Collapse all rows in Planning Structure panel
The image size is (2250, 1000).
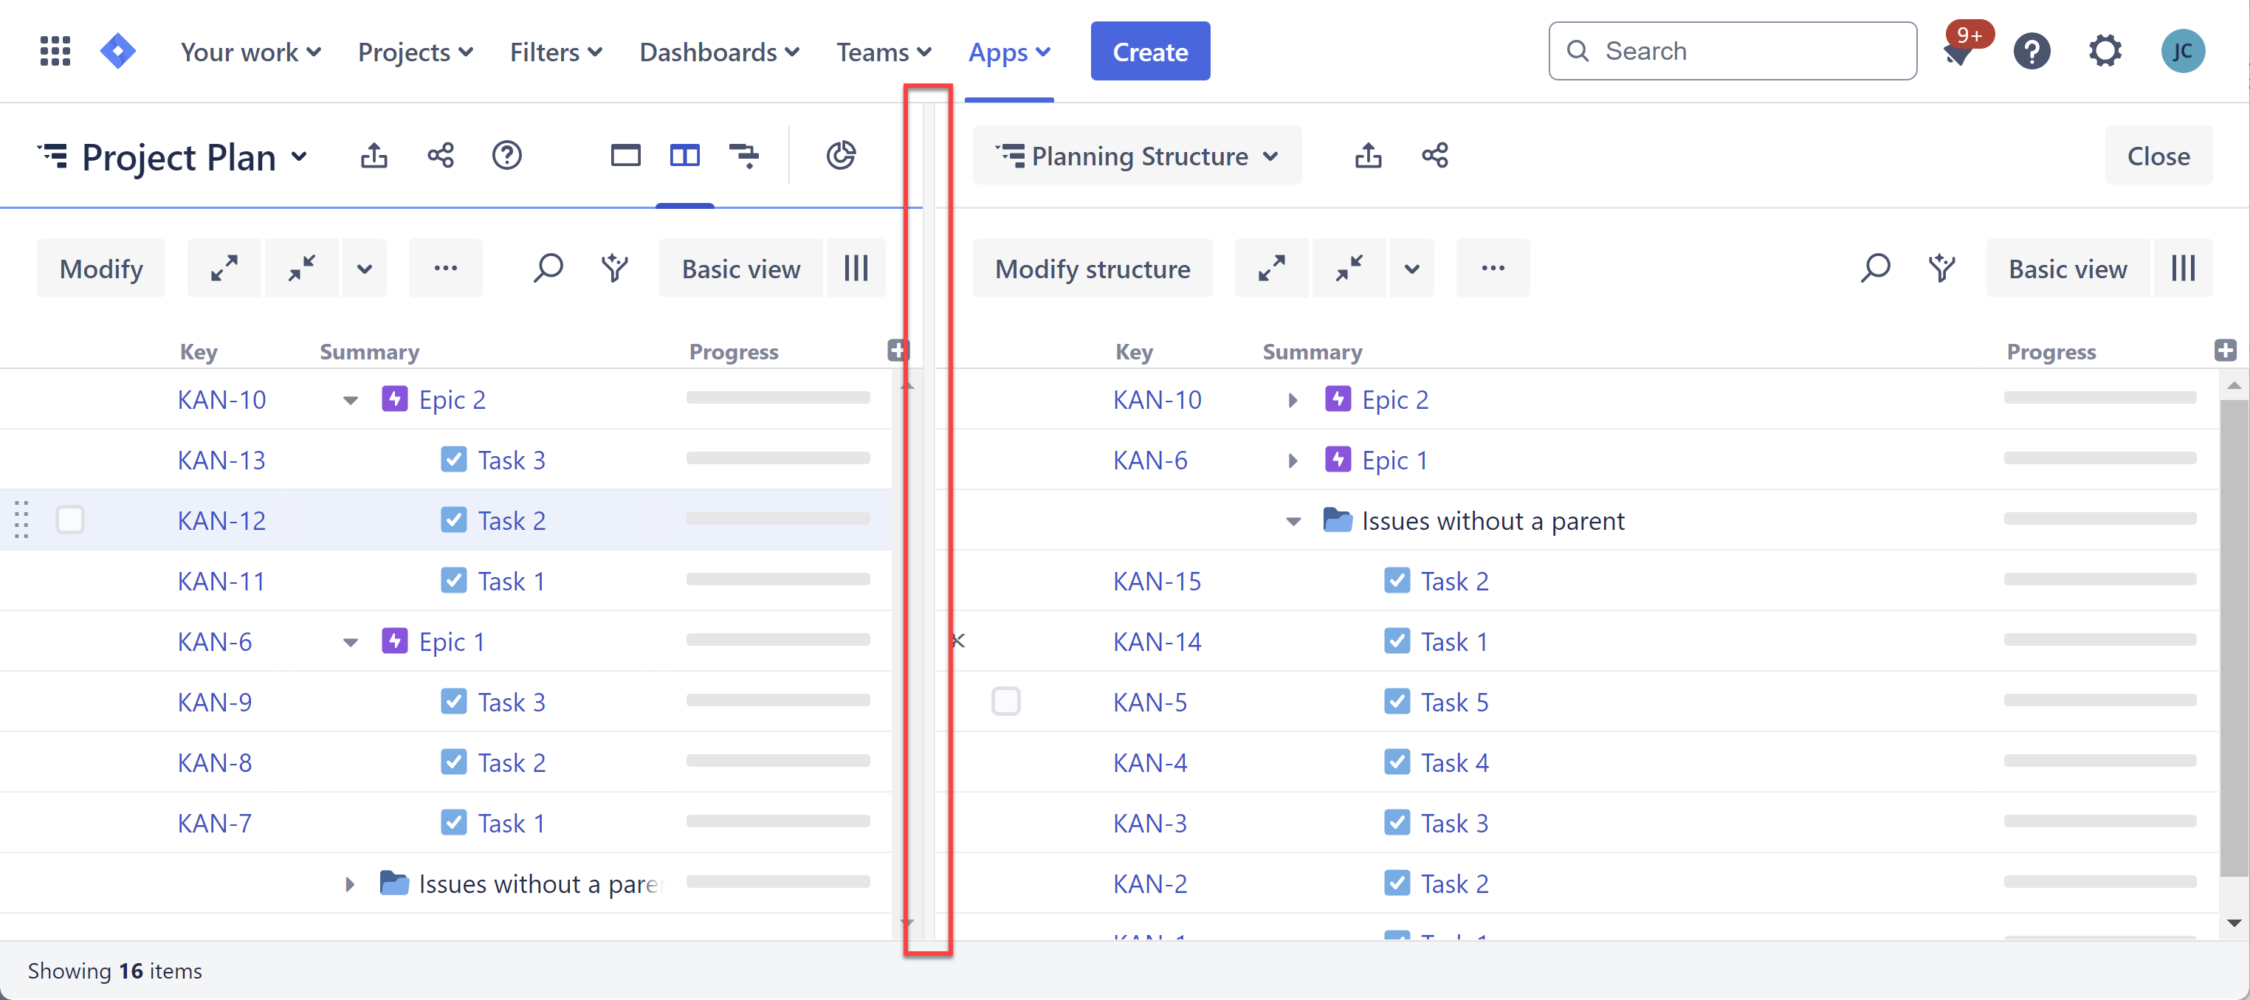pos(1349,268)
